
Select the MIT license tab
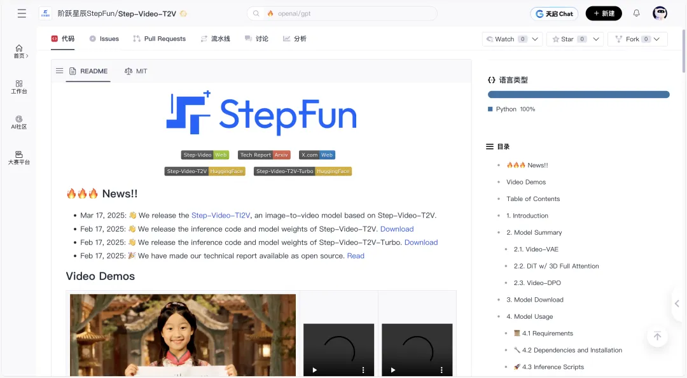tap(136, 71)
